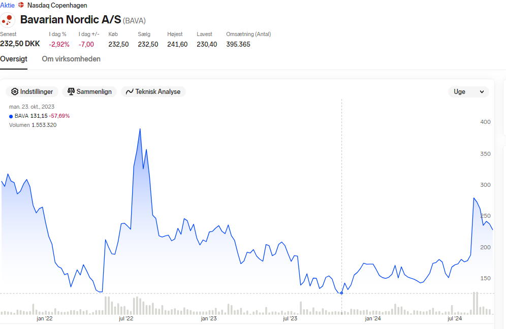506x329 pixels.
Task: Open Indstillinger chart settings
Action: pyautogui.click(x=32, y=91)
